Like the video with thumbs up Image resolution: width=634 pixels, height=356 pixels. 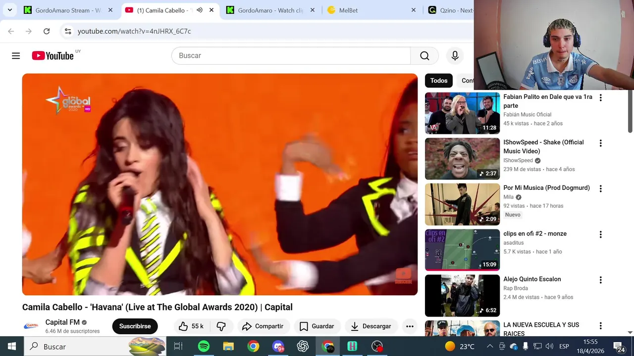[x=192, y=326]
